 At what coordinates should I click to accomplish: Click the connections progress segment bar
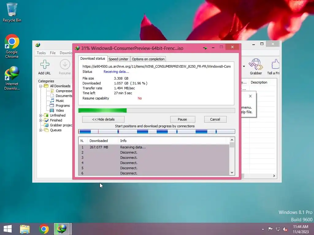point(157,132)
